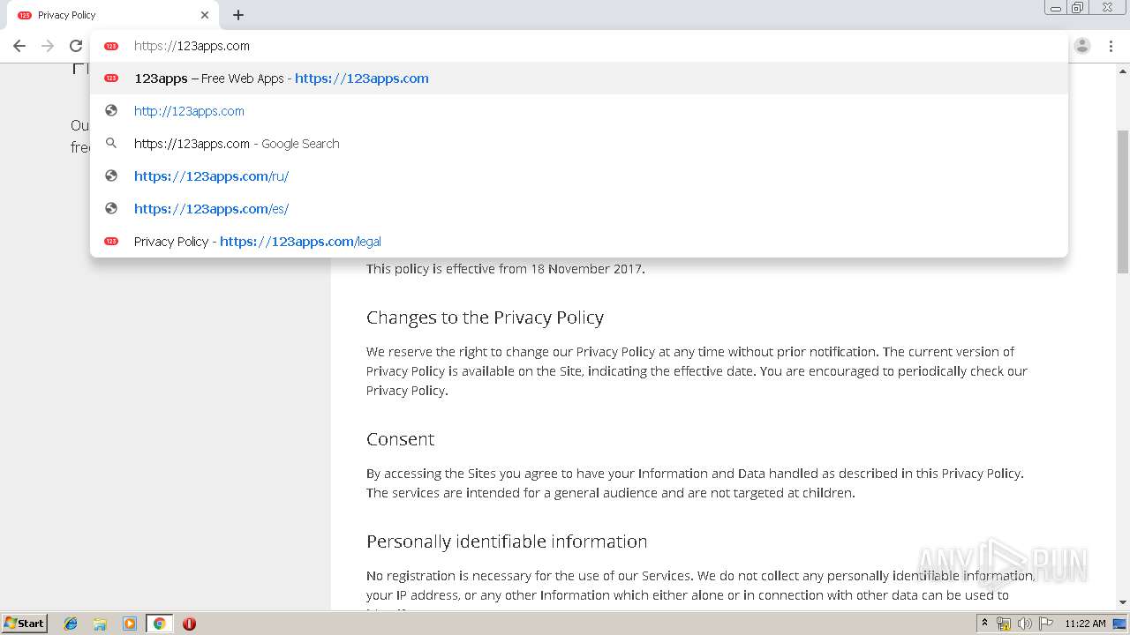Viewport: 1130px width, 635px height.
Task: Pick the 123apps.com/es/ suggestion
Action: tap(211, 209)
